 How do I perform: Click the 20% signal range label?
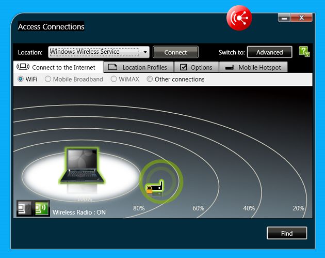pos(298,208)
